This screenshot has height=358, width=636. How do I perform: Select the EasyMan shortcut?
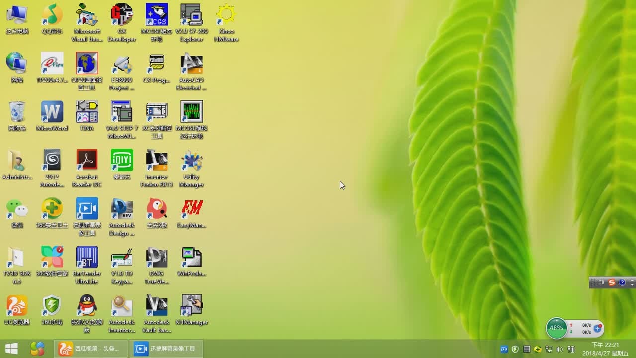pos(191,214)
